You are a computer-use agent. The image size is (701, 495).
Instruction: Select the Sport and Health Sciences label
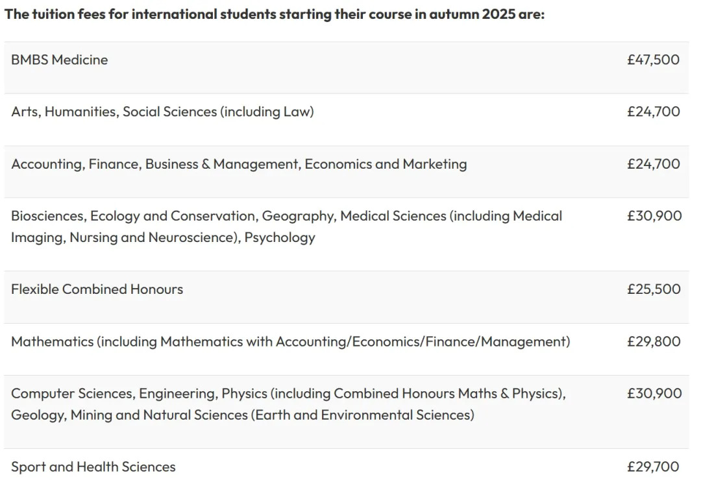tap(93, 466)
